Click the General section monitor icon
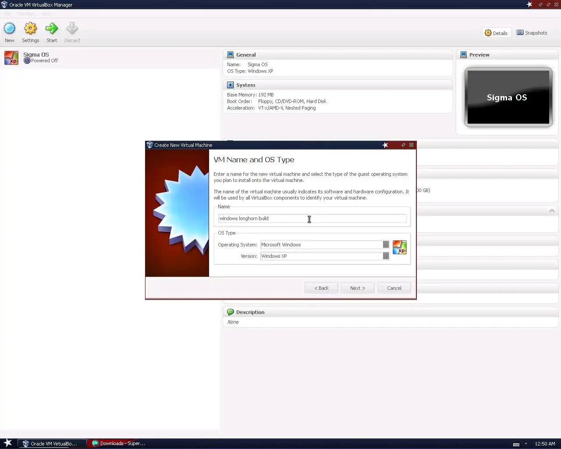This screenshot has height=449, width=561. point(231,55)
